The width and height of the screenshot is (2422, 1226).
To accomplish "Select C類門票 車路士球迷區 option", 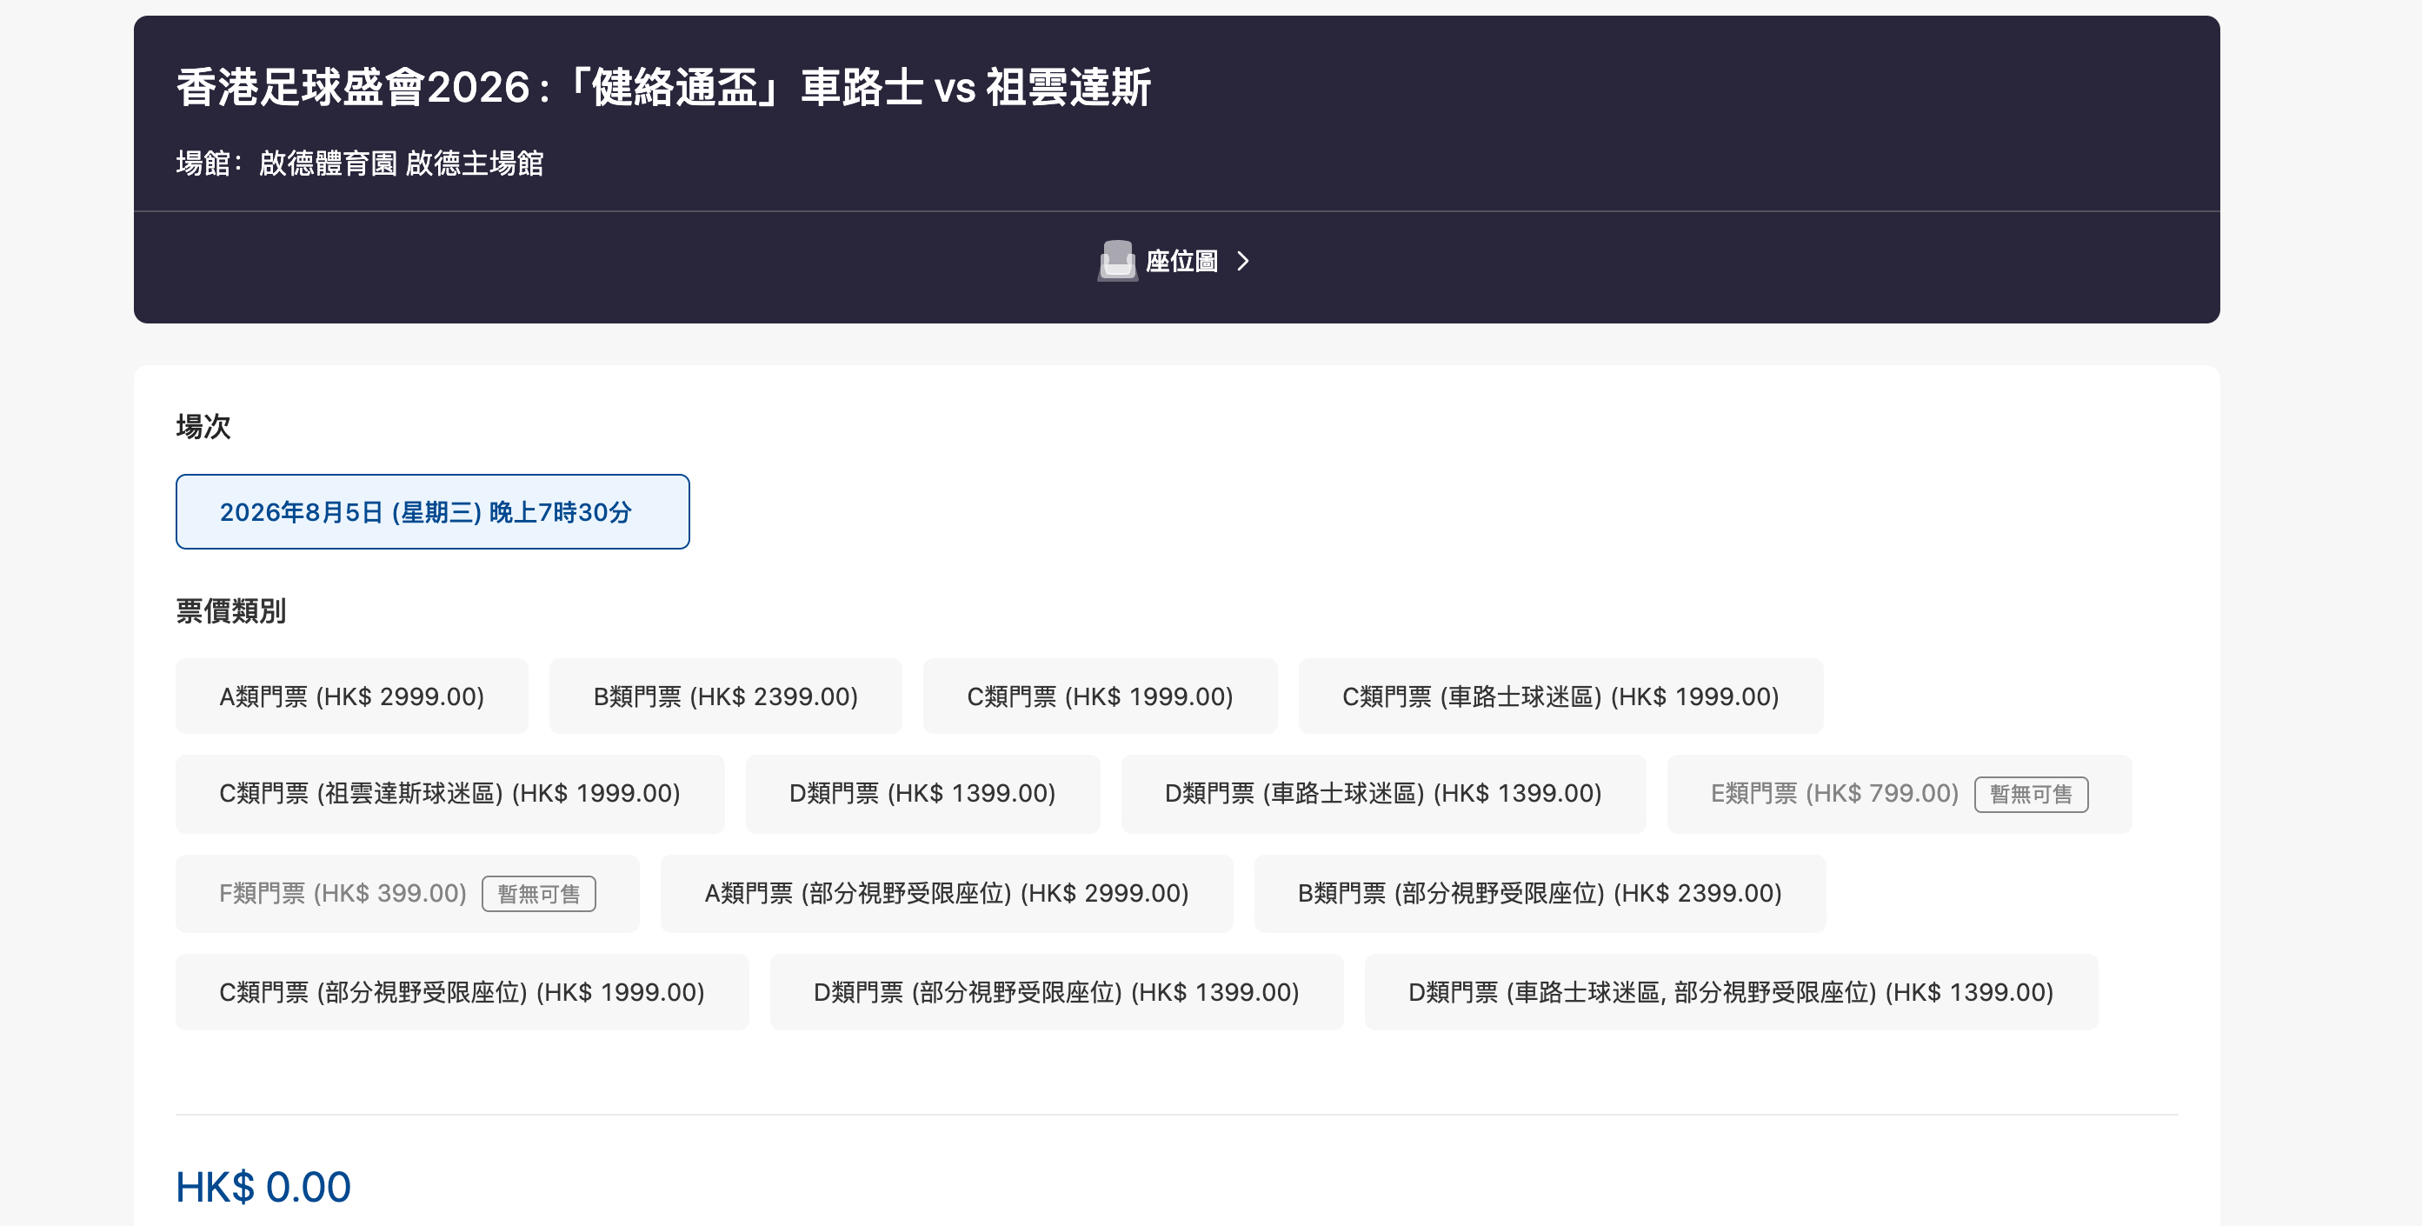I will [x=1560, y=696].
